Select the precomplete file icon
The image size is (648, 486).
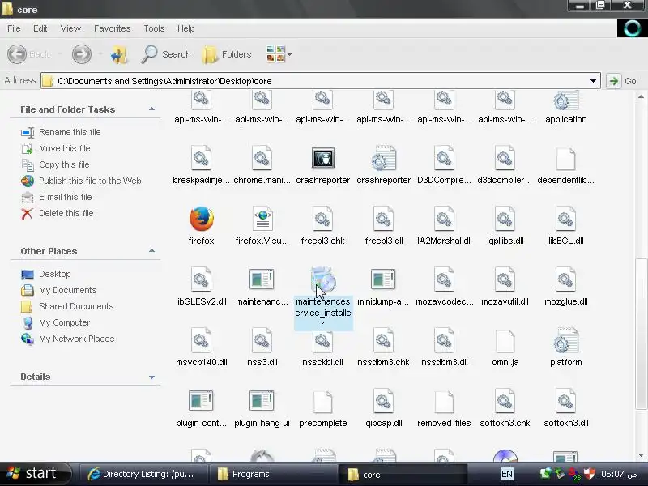pyautogui.click(x=322, y=402)
